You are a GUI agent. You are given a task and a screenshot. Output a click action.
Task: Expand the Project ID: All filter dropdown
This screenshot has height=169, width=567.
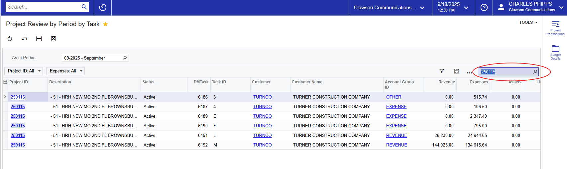tap(23, 71)
